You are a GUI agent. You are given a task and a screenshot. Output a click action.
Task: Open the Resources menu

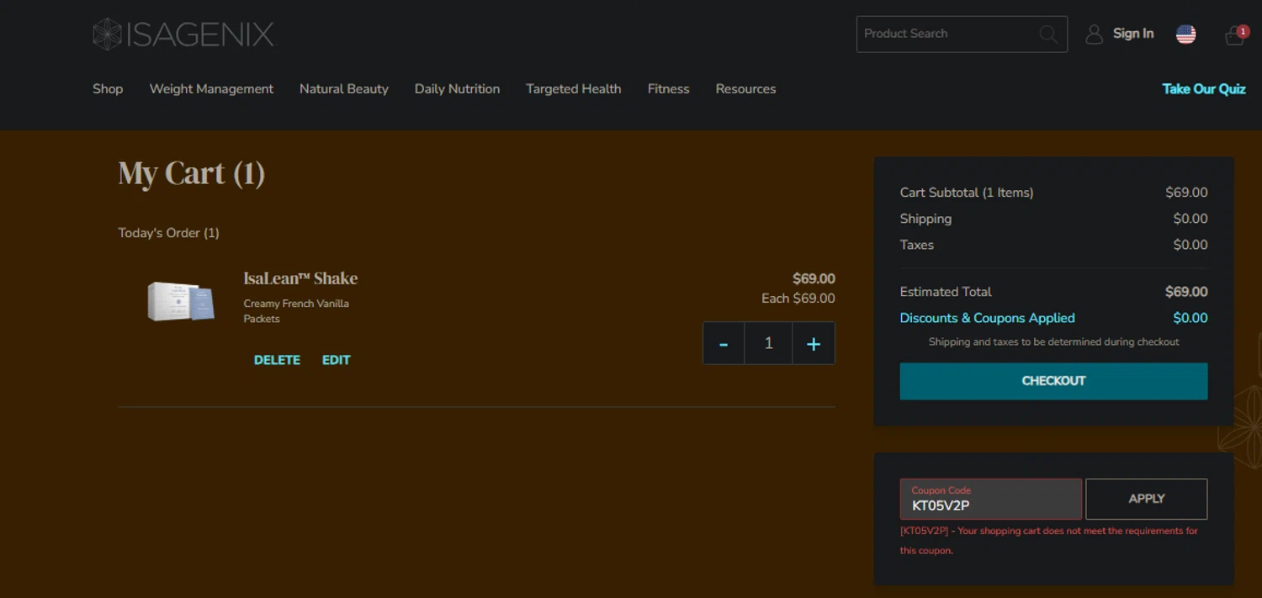745,88
